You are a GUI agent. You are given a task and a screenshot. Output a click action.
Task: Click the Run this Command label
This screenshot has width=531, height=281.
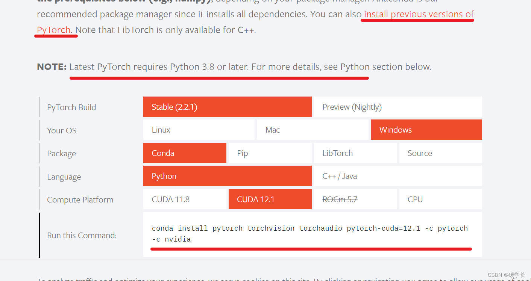[82, 236]
